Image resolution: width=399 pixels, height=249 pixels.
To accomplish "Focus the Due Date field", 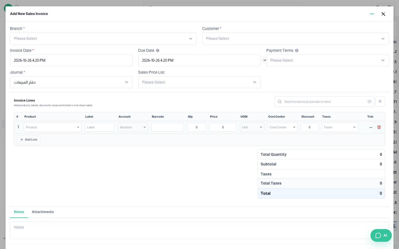I will pos(199,61).
